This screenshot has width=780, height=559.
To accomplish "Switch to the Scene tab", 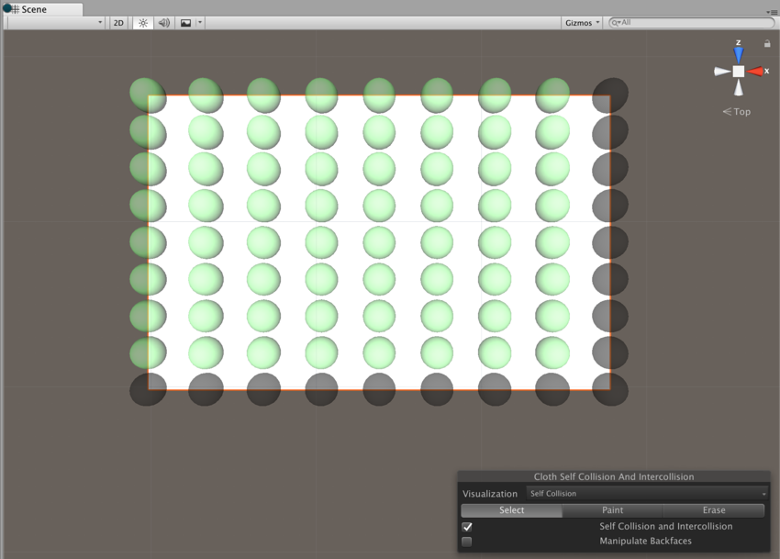I will [x=43, y=9].
